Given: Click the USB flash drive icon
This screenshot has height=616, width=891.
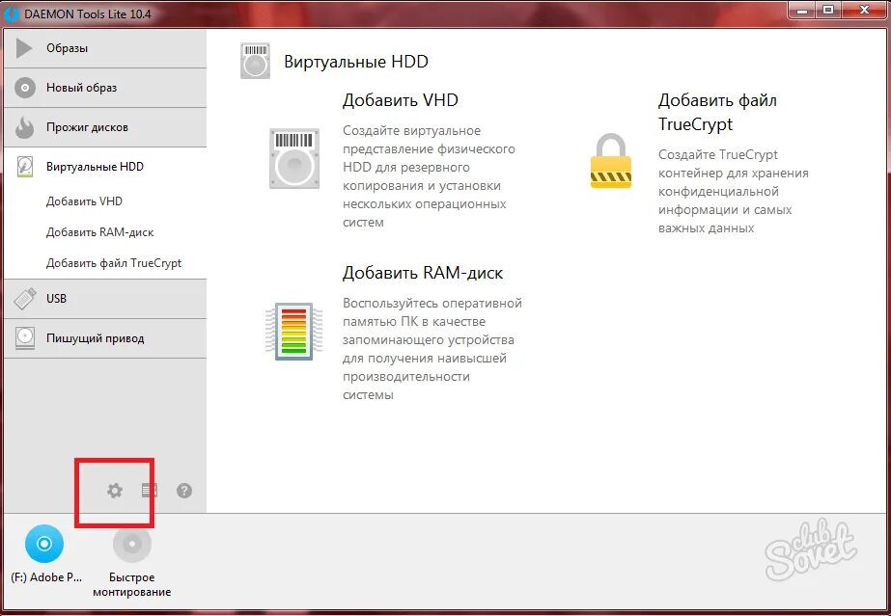Looking at the screenshot, I should tap(25, 299).
